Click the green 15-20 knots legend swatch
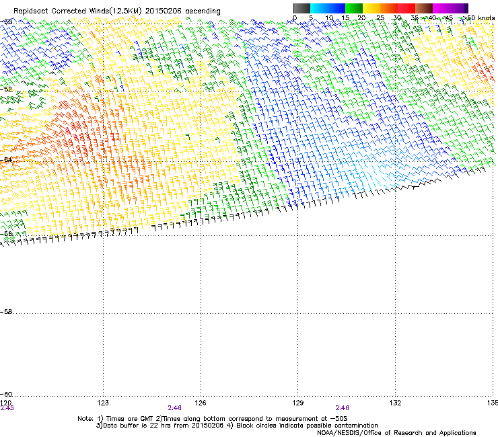The height and width of the screenshot is (437, 498). [x=354, y=8]
